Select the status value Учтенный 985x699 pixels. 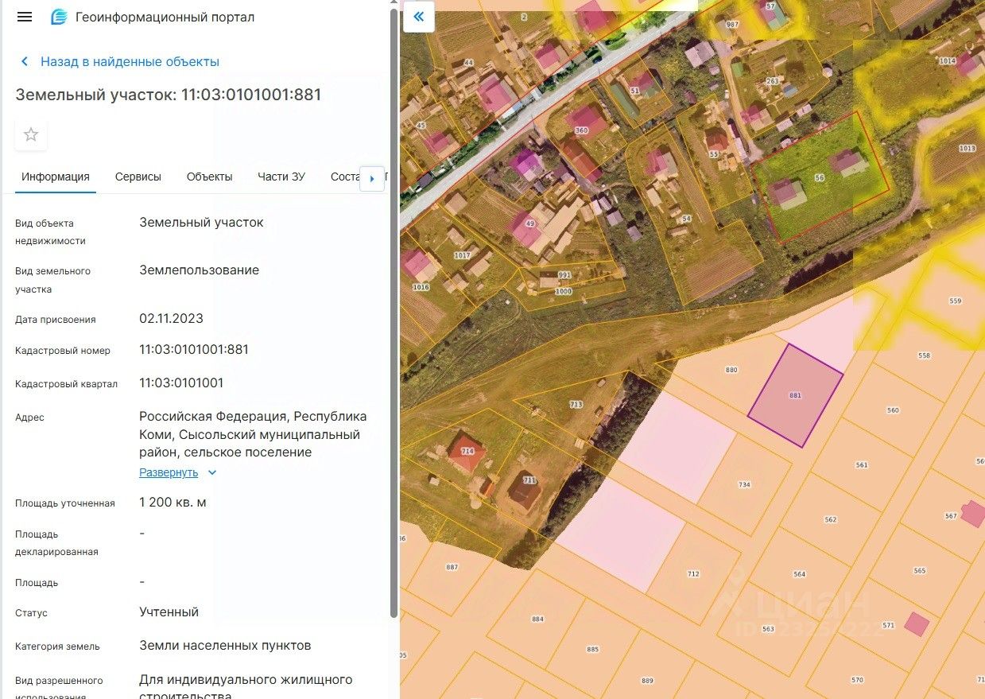coord(169,612)
